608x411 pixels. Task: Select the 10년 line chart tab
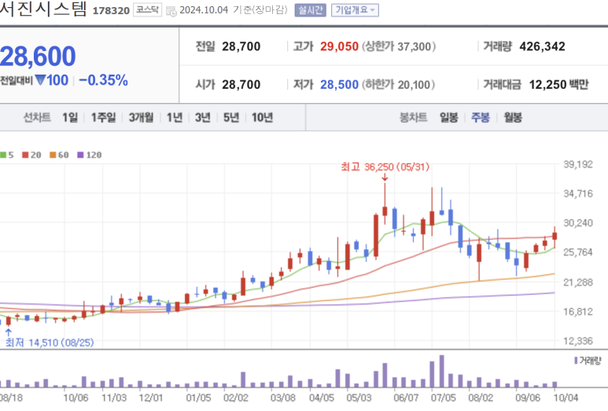[263, 117]
